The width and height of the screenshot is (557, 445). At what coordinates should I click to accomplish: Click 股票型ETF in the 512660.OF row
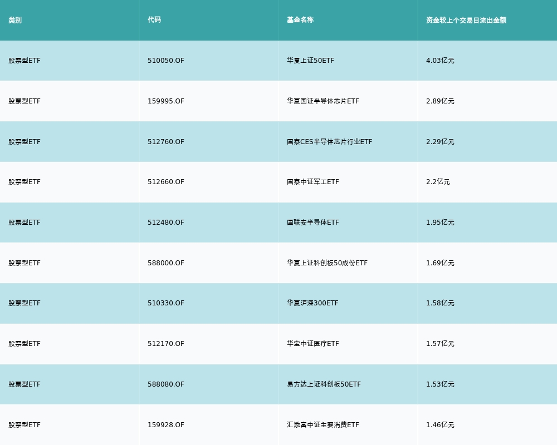25,182
